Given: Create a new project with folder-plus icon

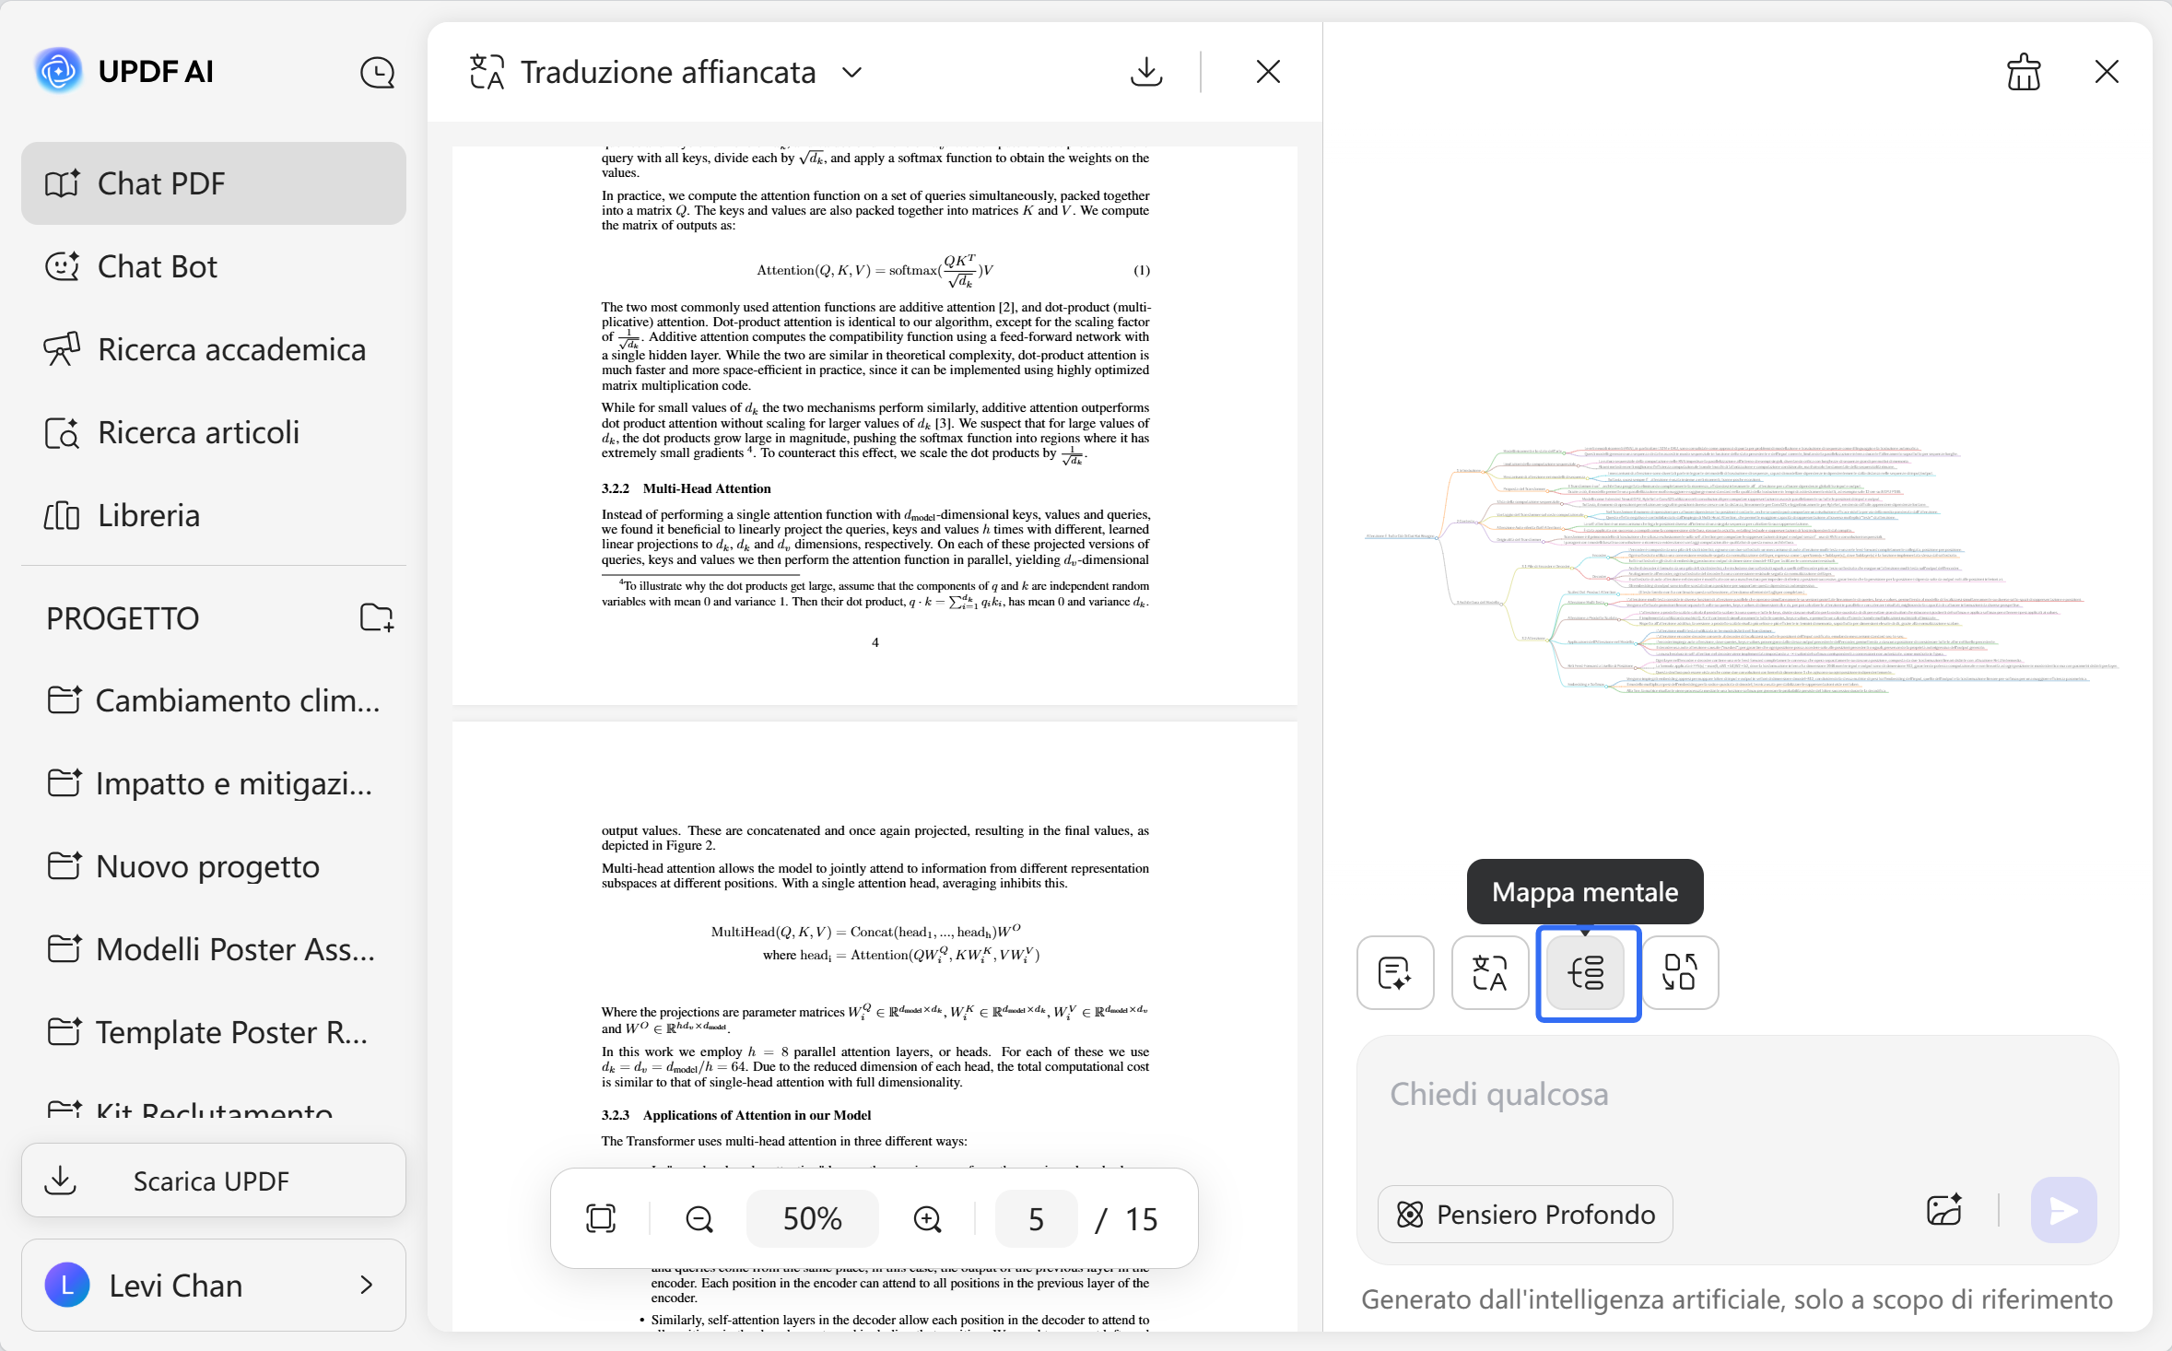Looking at the screenshot, I should (378, 617).
